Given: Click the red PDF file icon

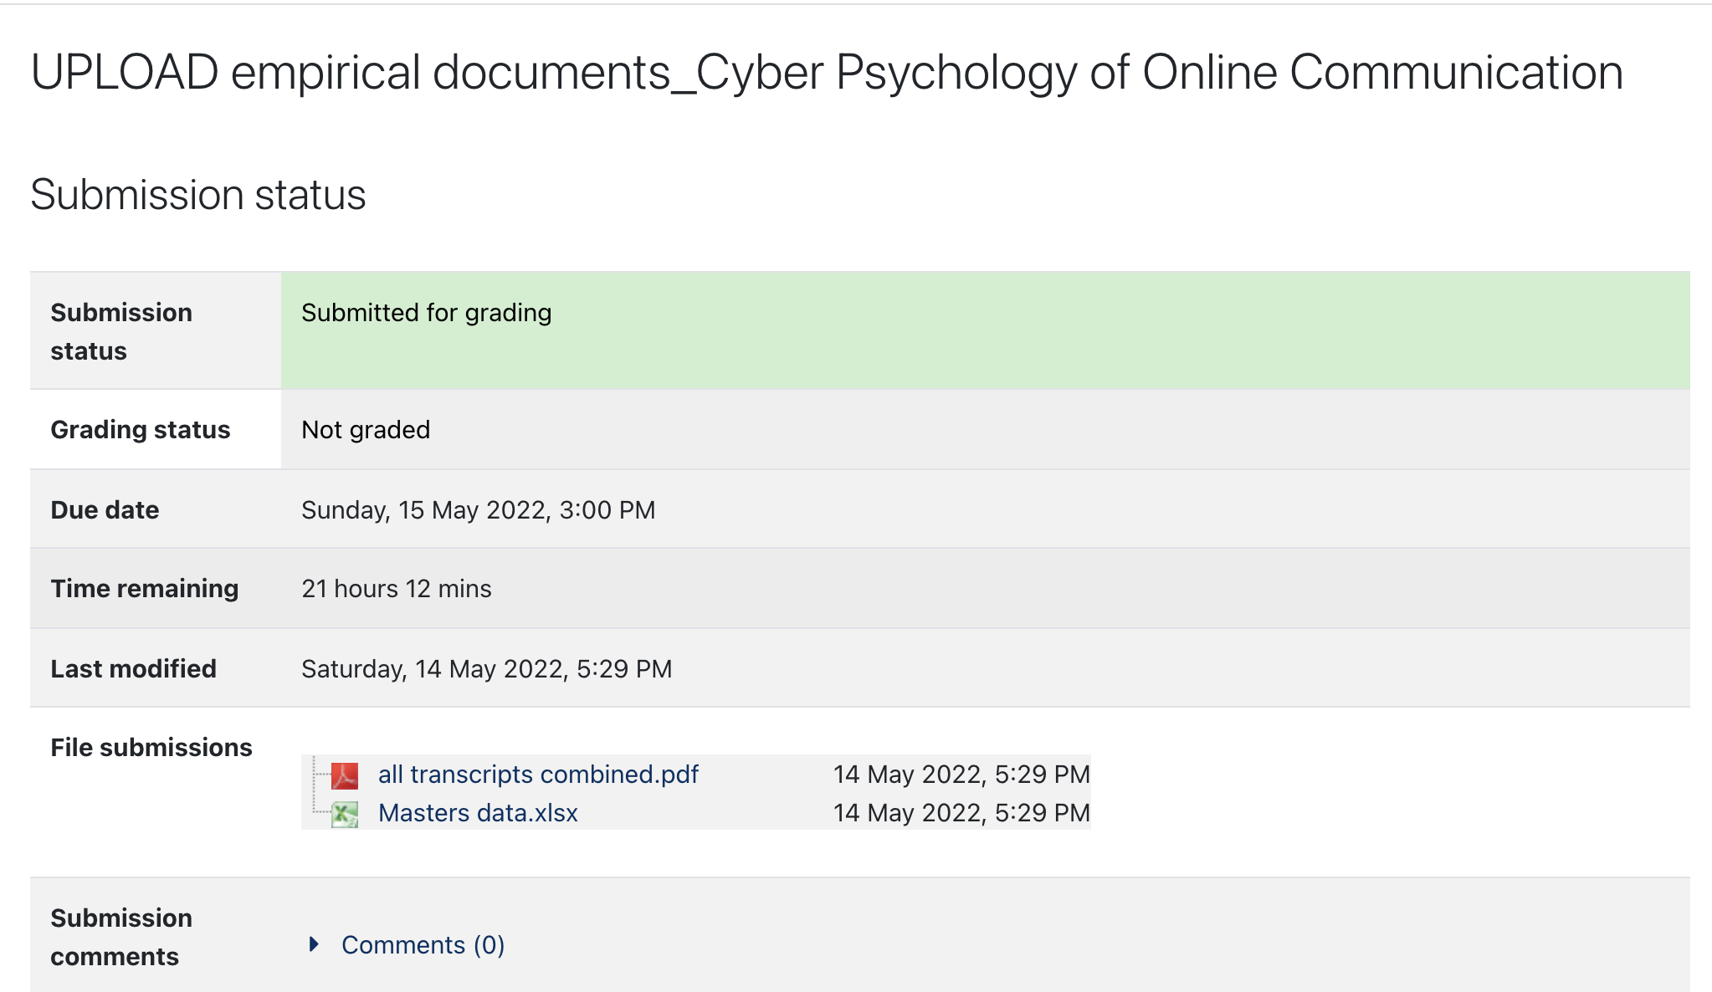Looking at the screenshot, I should point(346,775).
